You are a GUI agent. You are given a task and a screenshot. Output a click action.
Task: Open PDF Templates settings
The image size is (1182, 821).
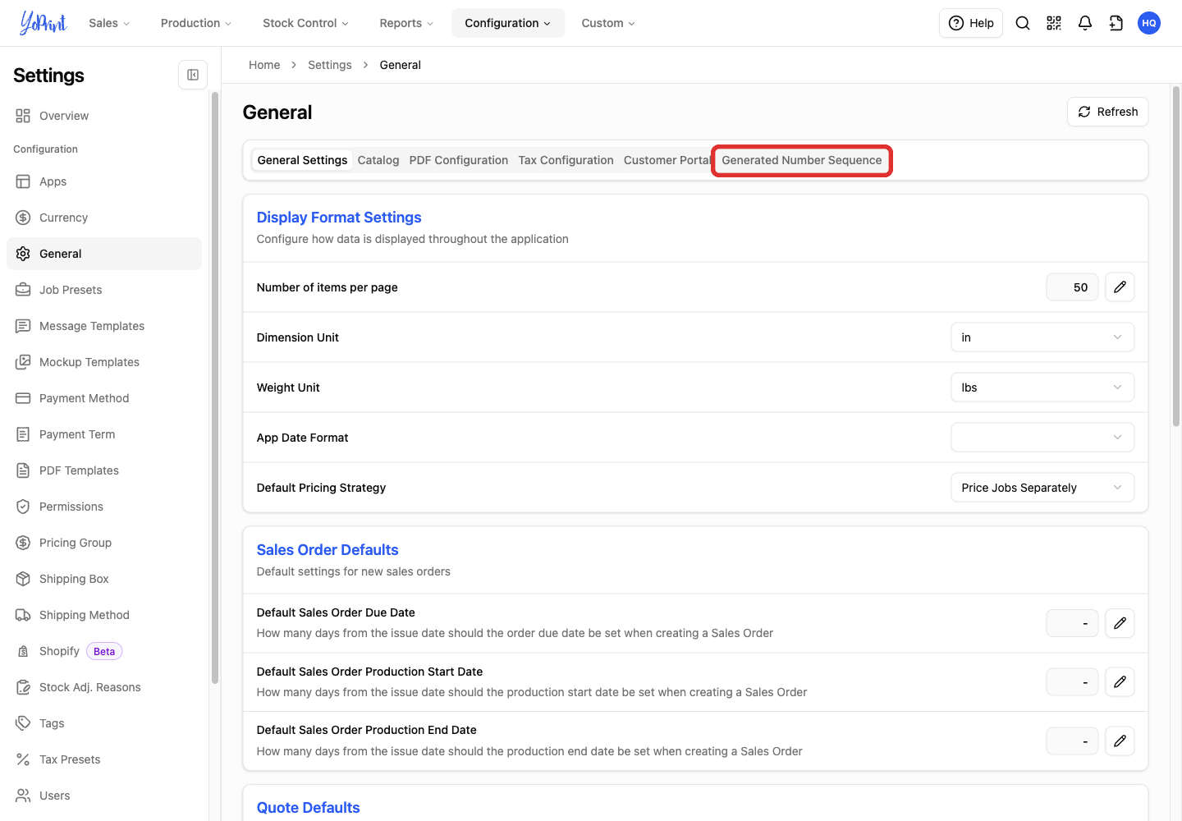104,470
